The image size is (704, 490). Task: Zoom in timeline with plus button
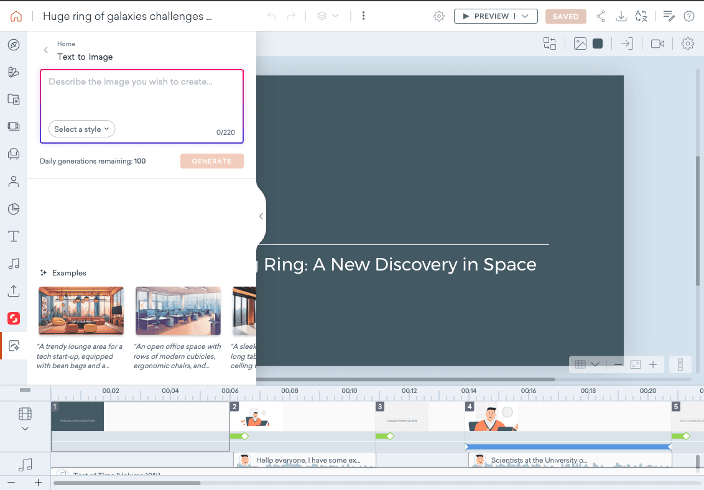pyautogui.click(x=39, y=483)
